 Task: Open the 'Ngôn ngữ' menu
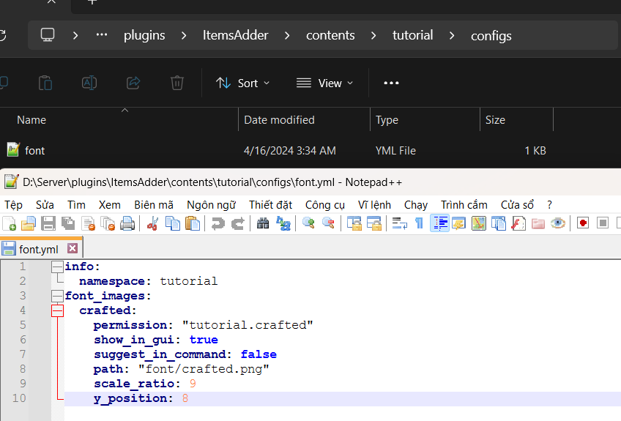211,204
